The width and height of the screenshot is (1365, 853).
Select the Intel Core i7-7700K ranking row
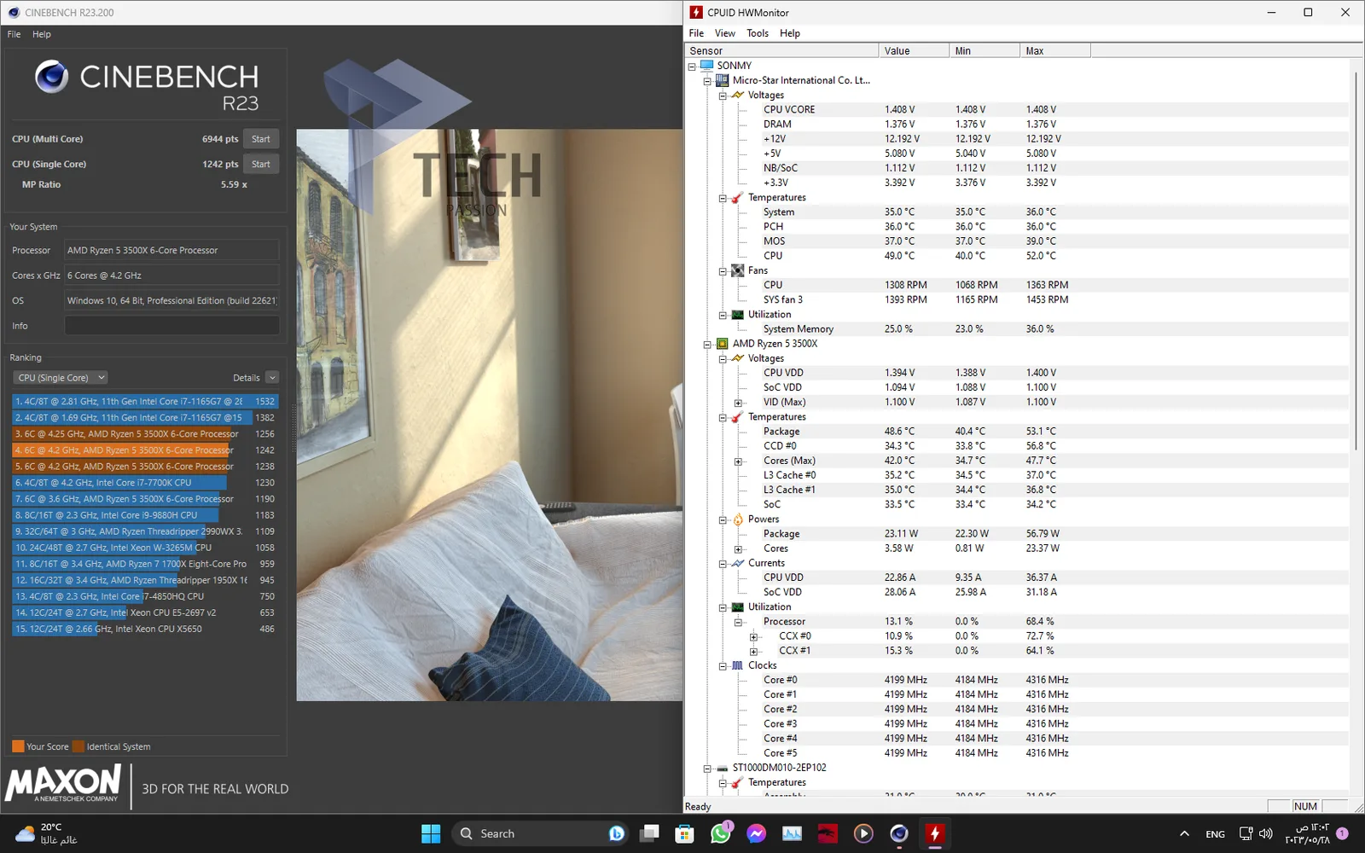(145, 483)
